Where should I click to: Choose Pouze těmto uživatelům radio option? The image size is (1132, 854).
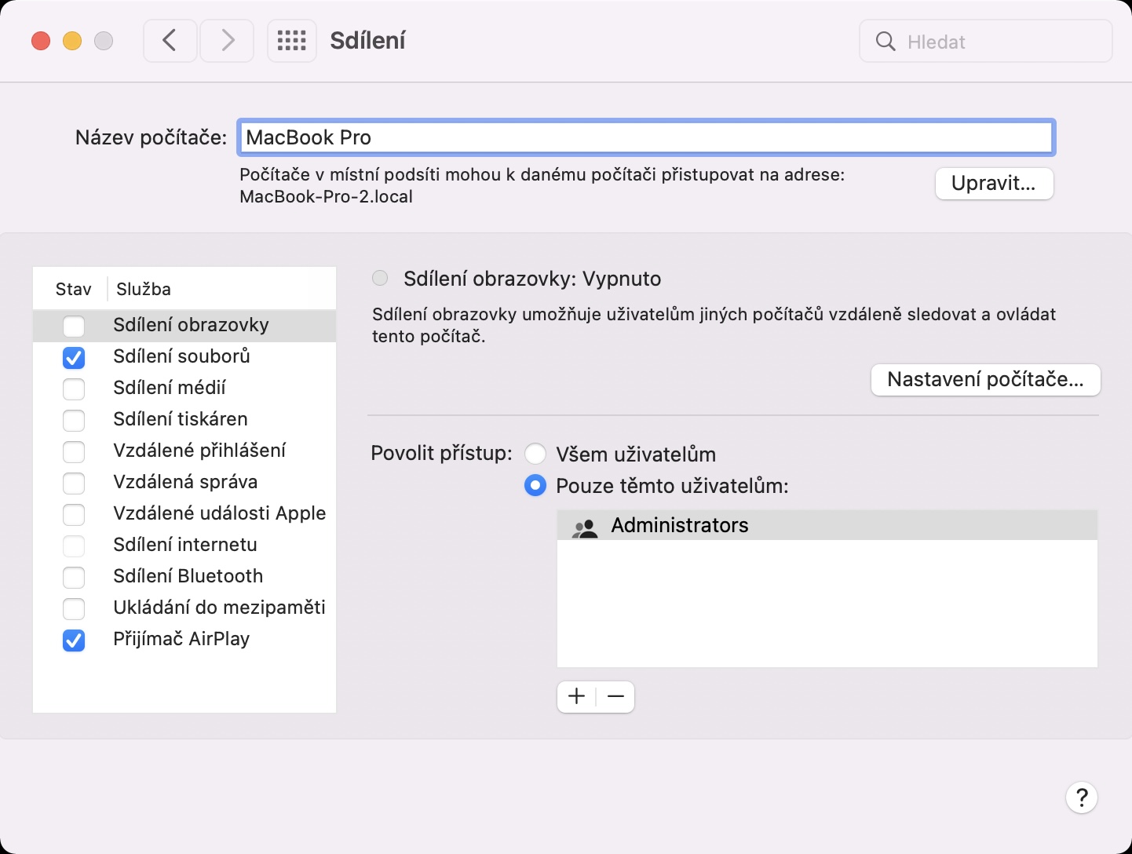[x=535, y=486]
